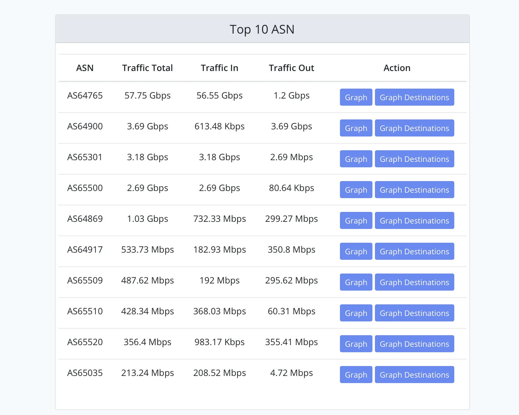Viewport: 519px width, 415px height.
Task: View Graph for AS65301
Action: coord(356,159)
